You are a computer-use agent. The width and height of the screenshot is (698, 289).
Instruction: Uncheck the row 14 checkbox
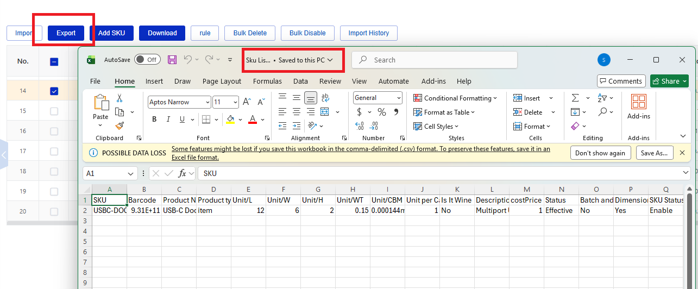54,91
